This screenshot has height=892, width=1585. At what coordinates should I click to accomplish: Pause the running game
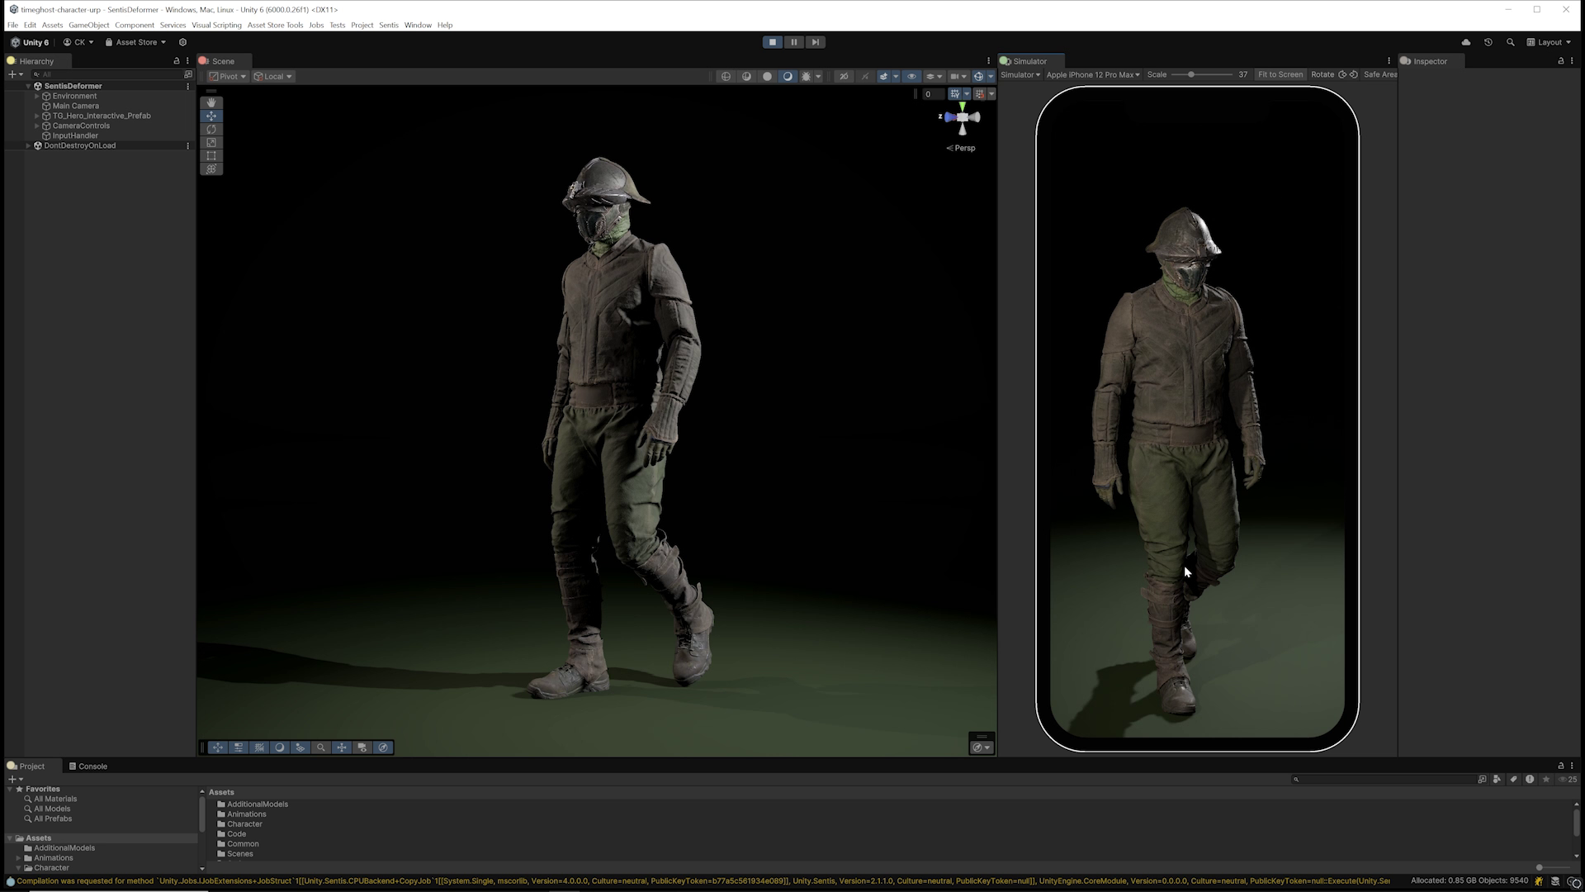[x=794, y=42]
